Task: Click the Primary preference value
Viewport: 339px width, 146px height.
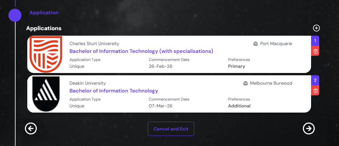Action: tap(236, 66)
